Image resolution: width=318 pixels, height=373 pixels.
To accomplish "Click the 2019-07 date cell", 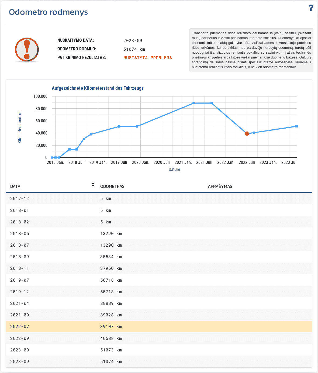I will pos(19,280).
